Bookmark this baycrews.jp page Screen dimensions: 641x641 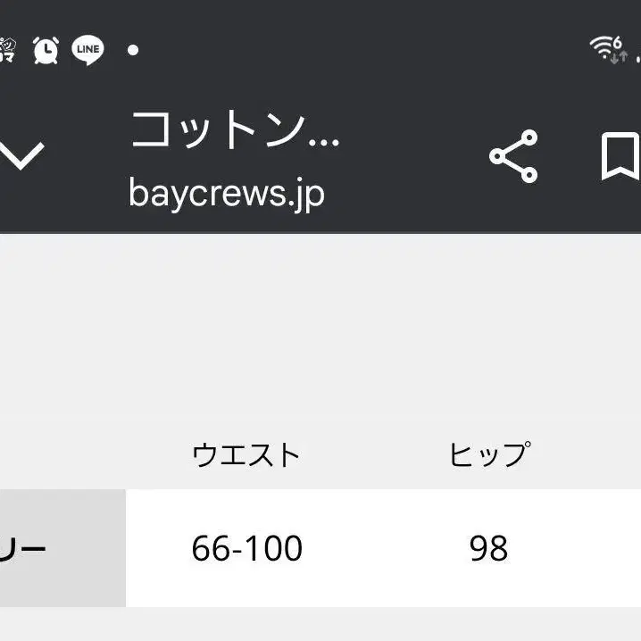click(620, 156)
